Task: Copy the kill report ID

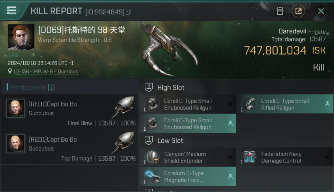Action: (128, 12)
